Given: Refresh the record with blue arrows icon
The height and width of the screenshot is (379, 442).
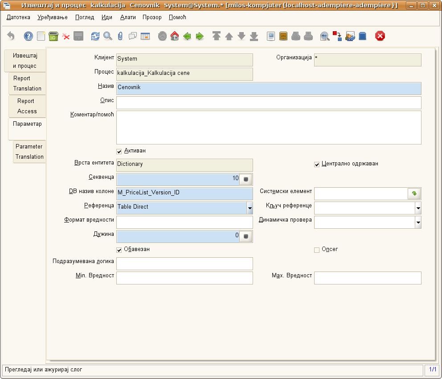Looking at the screenshot, I should click(x=95, y=36).
